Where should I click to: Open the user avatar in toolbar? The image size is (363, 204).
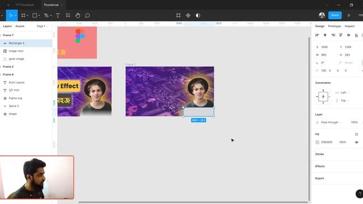tap(322, 15)
